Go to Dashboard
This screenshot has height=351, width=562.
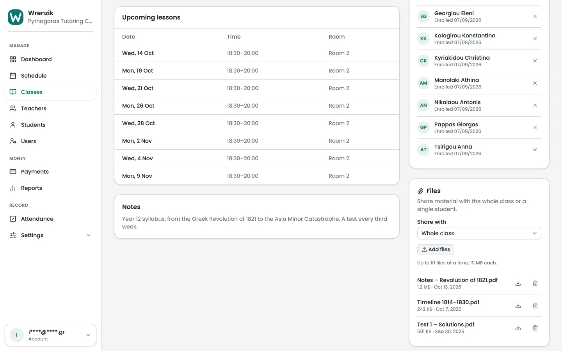(x=50, y=59)
